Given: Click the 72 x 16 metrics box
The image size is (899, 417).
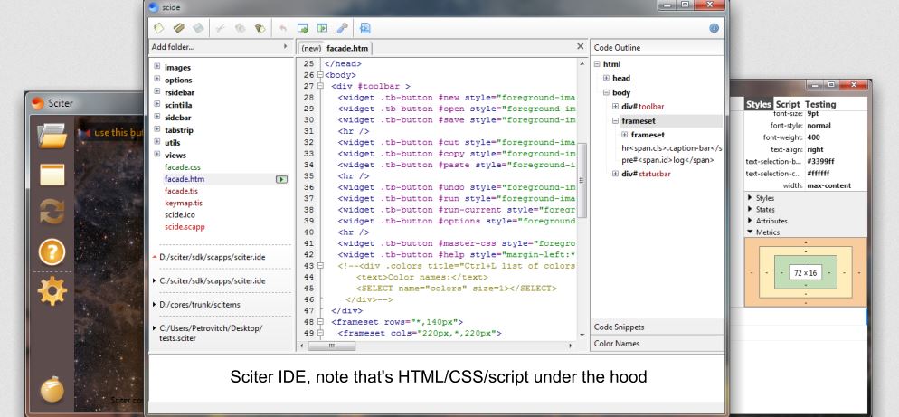Looking at the screenshot, I should pyautogui.click(x=806, y=273).
